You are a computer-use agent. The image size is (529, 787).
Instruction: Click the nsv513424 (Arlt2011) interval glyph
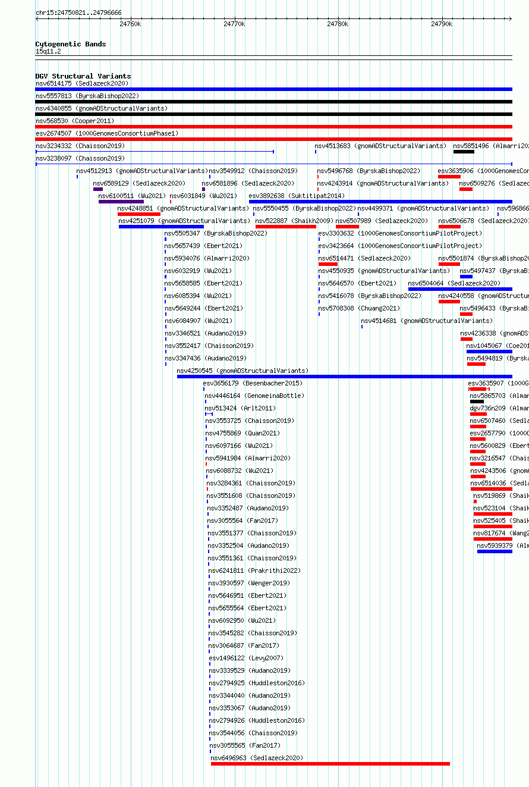[209, 413]
